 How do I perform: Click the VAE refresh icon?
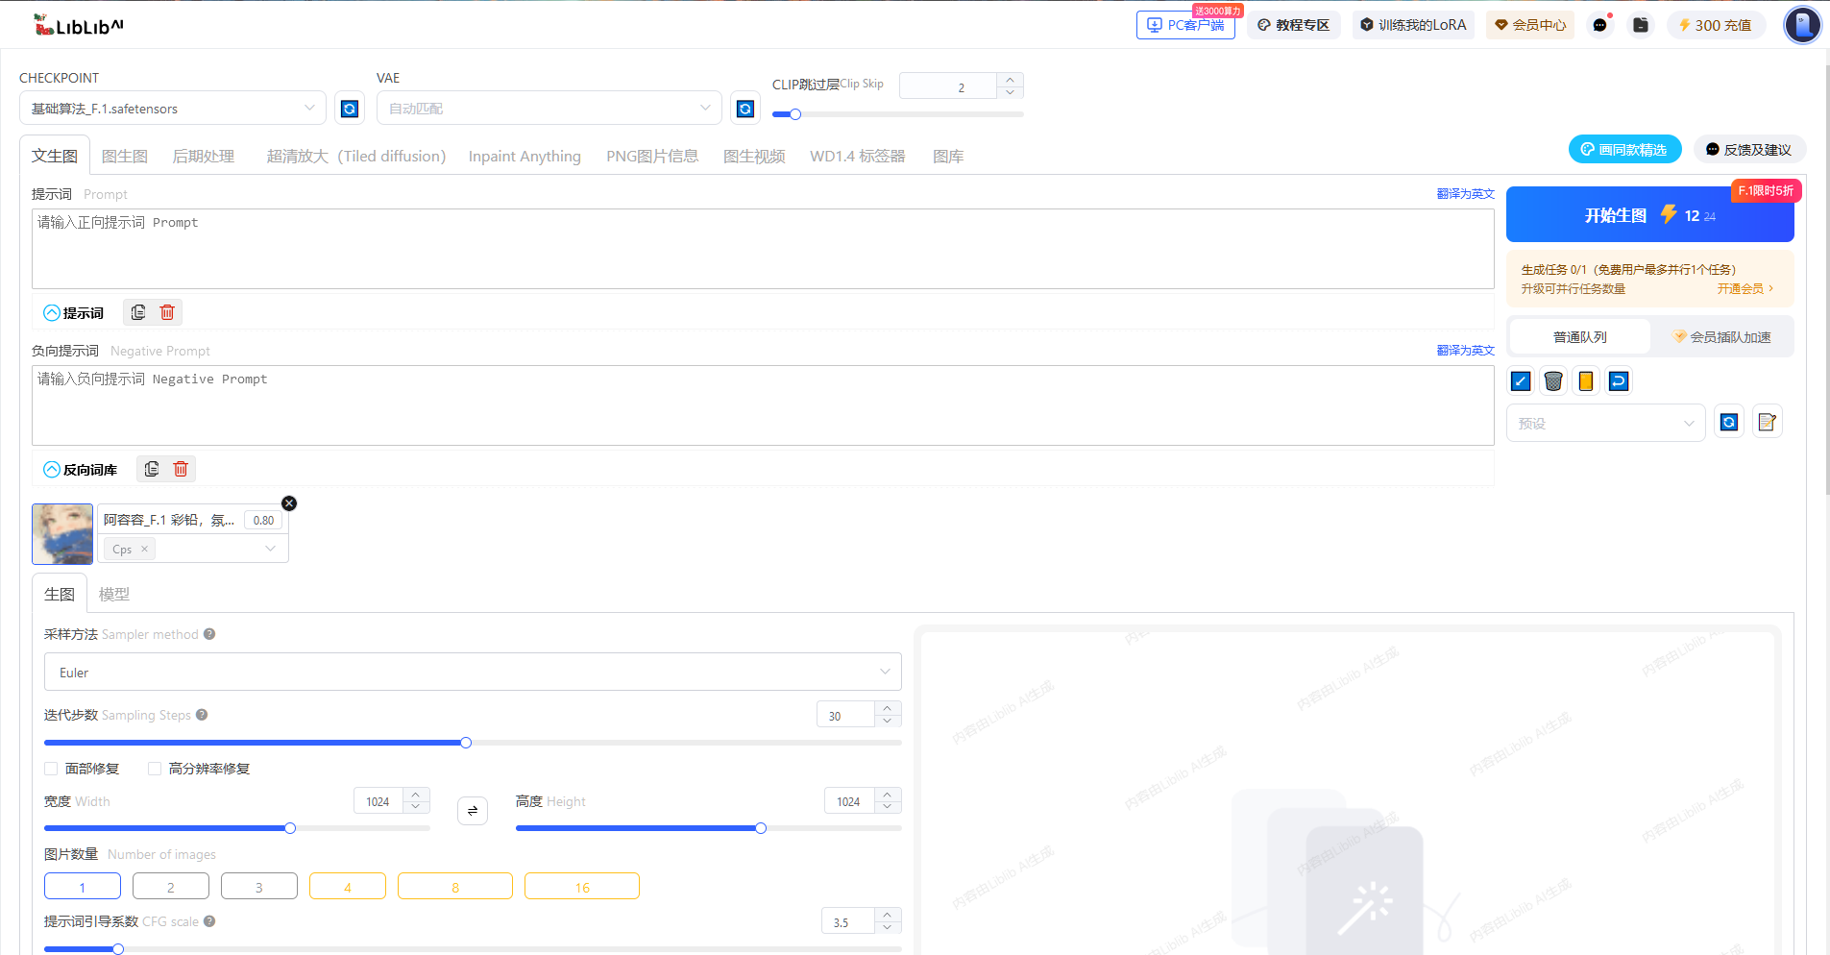point(744,108)
